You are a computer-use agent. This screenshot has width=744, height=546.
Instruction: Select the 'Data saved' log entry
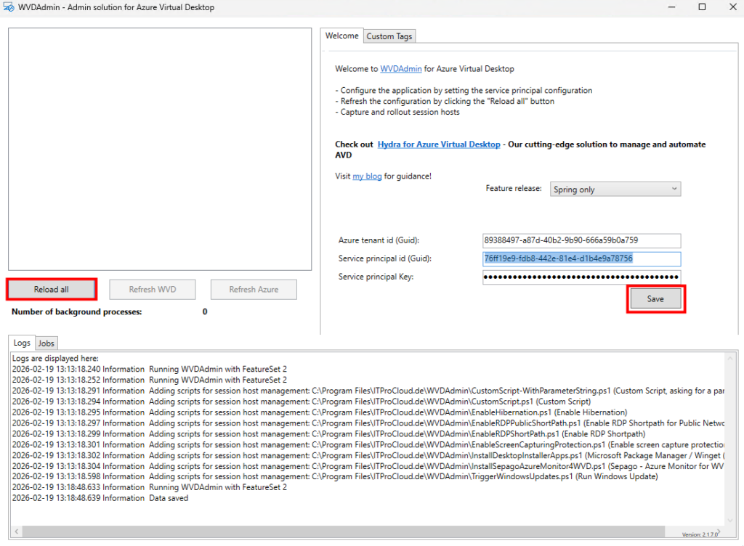click(x=169, y=498)
